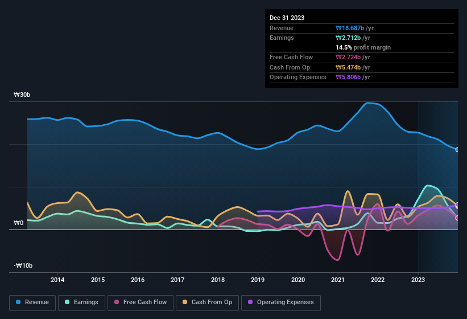Click the 2022 x-axis year label
Screen dimensions: 467x319
(378, 280)
